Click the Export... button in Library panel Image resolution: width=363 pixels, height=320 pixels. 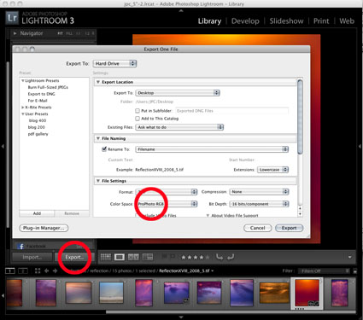(x=74, y=257)
